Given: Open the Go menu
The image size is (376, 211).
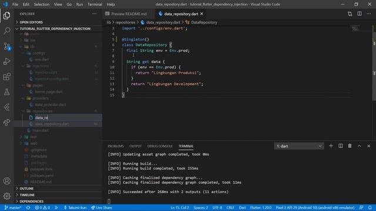Looking at the screenshot, I should (x=69, y=4).
